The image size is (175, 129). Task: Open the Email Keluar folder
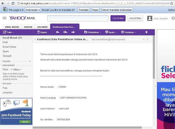[9, 47]
